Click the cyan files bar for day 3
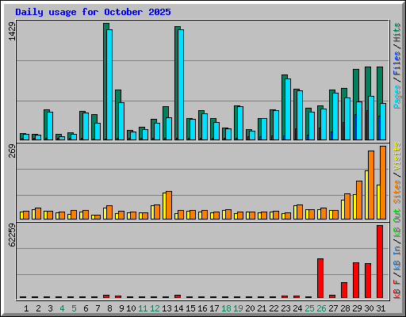Viewport: 406px width, 317px height. point(50,126)
